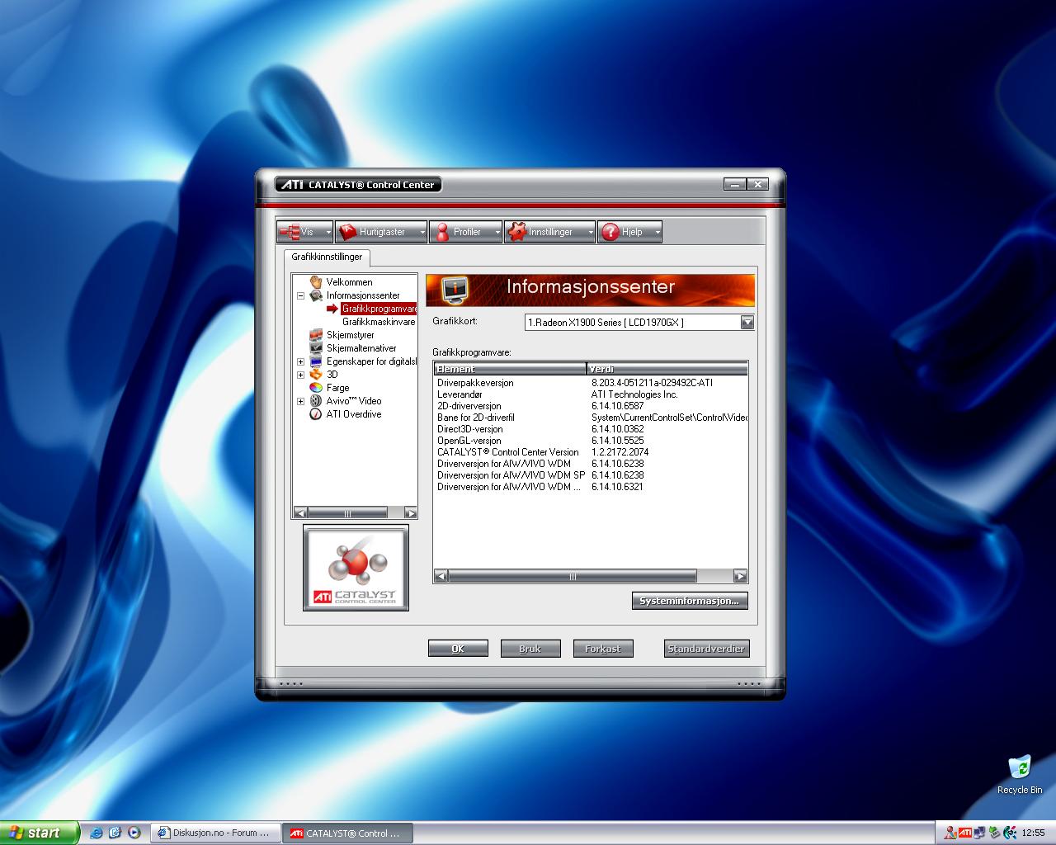Open the Innstillinger dropdown arrow
Image resolution: width=1056 pixels, height=845 pixels.
click(x=591, y=233)
